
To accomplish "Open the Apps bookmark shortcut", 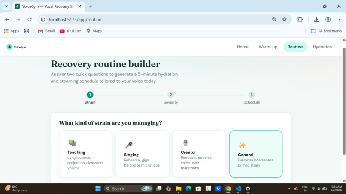I will (12, 31).
